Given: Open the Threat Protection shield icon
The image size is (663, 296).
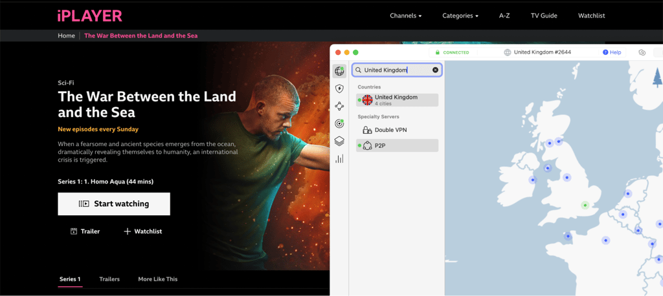Looking at the screenshot, I should coord(339,89).
